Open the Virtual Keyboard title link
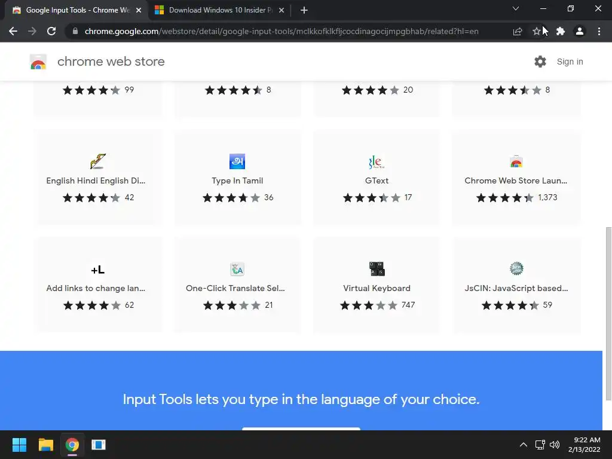This screenshot has width=612, height=459. point(377,288)
